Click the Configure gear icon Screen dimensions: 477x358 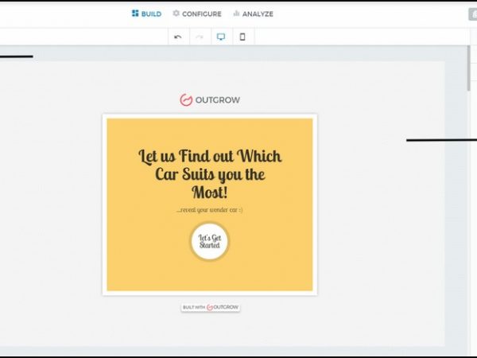pos(176,14)
